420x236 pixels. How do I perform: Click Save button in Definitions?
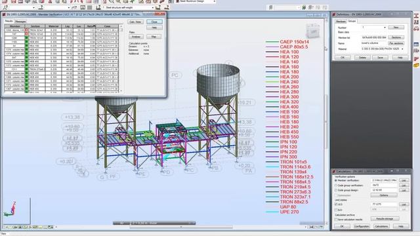tap(380, 58)
